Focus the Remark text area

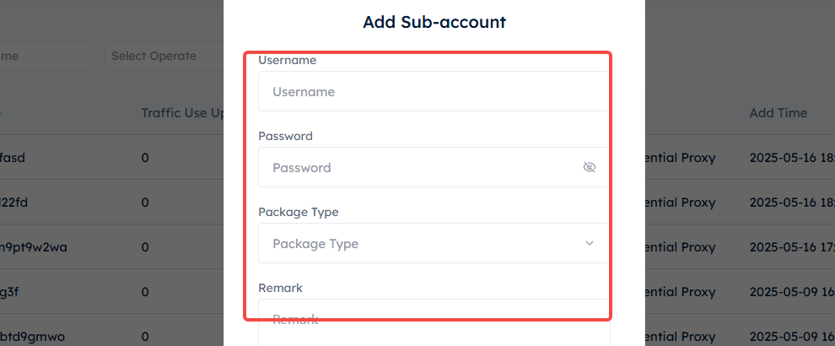pos(434,322)
